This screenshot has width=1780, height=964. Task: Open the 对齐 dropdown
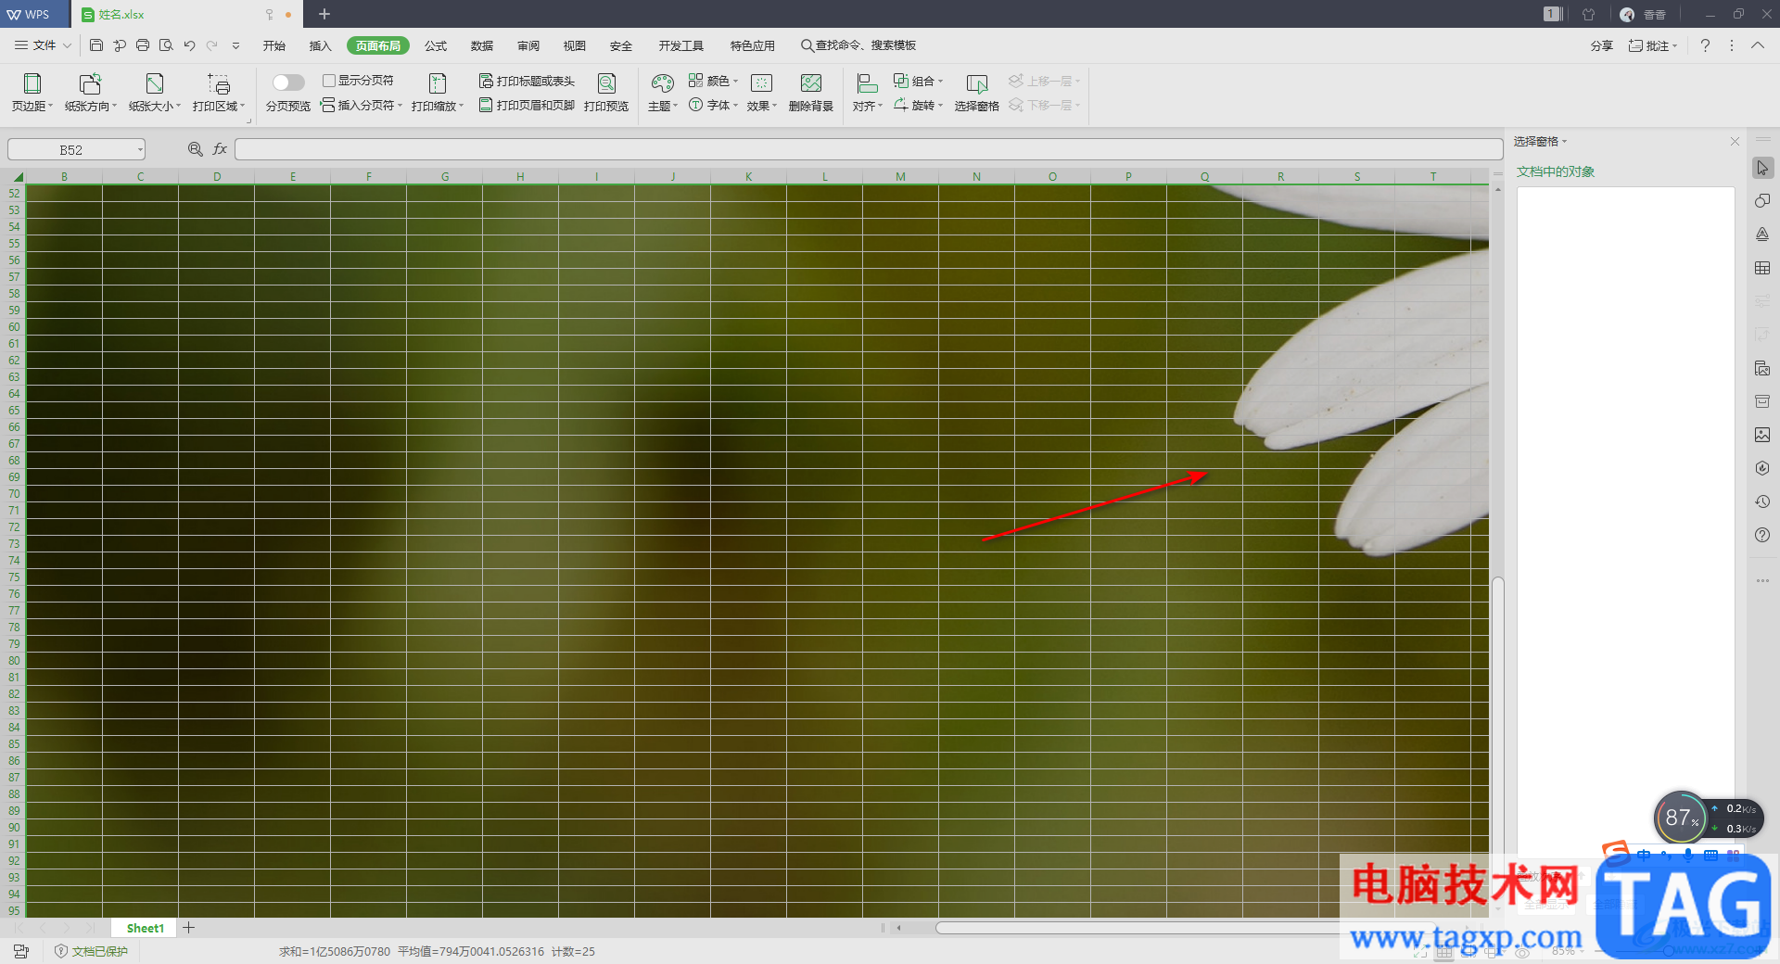(868, 93)
